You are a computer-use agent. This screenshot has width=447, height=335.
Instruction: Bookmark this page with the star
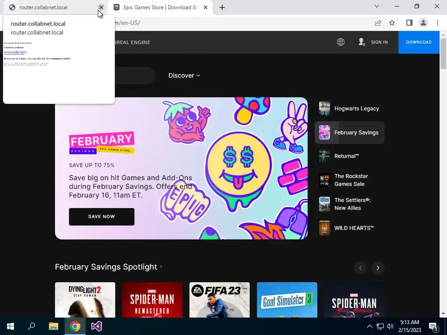coord(392,23)
